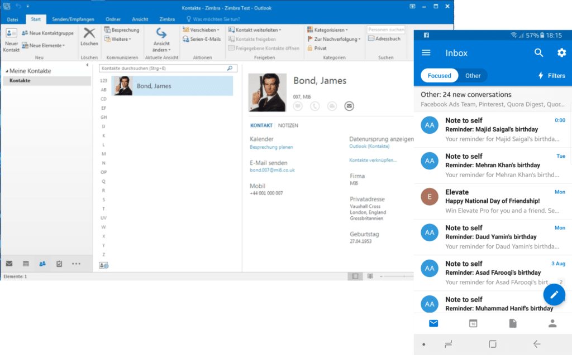This screenshot has height=355, width=572.
Task: Delete the contact with Löschen
Action: coord(89,37)
